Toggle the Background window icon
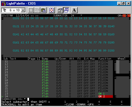The image size is (132, 107). click(66, 10)
